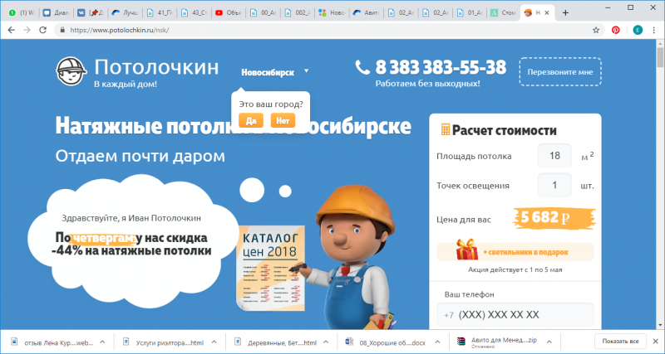Open the Chrome three-dot menu
This screenshot has width=665, height=354.
(655, 30)
